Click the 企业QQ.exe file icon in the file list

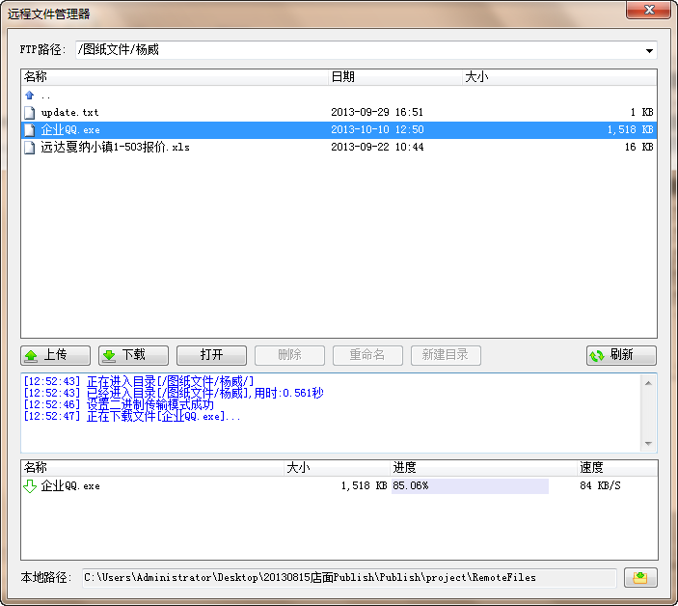pos(29,129)
